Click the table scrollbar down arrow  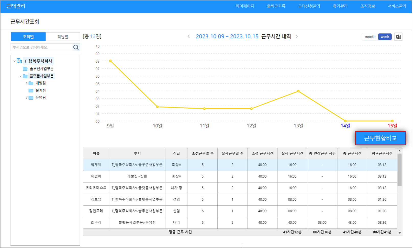399,233
